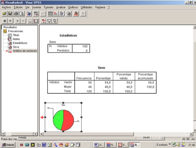Click the Insert Heading toolbar icon
The height and width of the screenshot is (148, 196).
43,21
